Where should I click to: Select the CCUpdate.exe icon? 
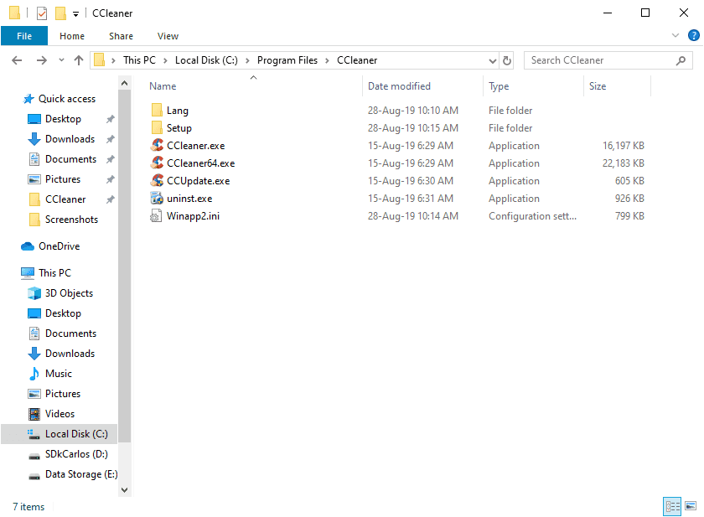157,180
